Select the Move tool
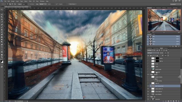Image resolution: width=182 pixels, height=102 pixels. click(2, 10)
